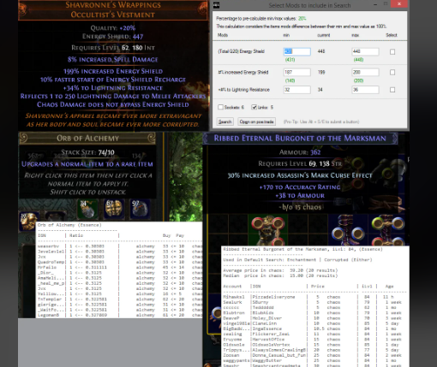Tick Select checkbox for Lightning Resistance mod

click(392, 90)
